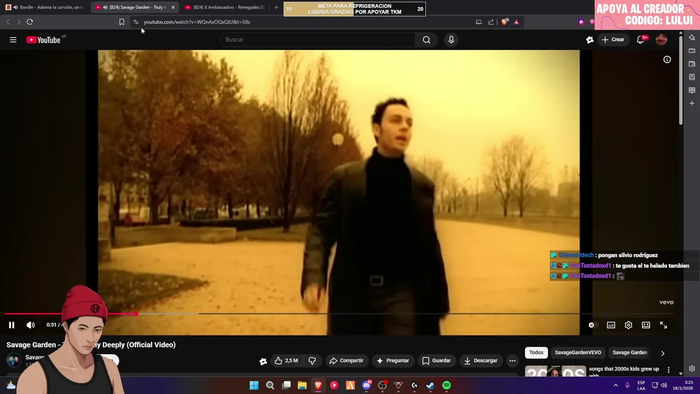Open Steam from the taskbar

click(430, 385)
